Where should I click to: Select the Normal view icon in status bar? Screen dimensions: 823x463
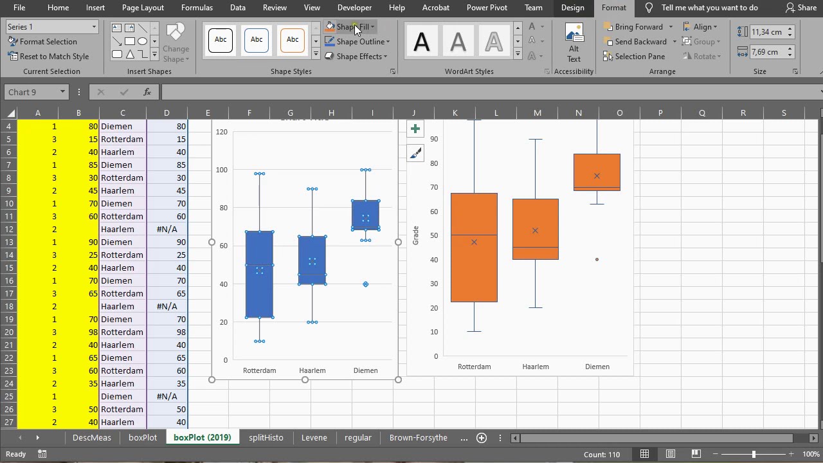tap(644, 454)
